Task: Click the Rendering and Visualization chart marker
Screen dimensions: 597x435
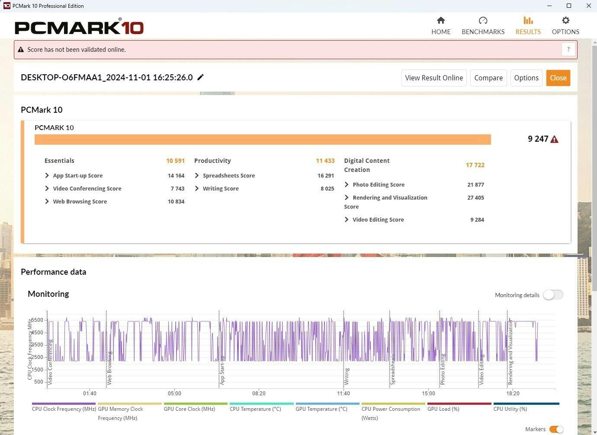Action: click(510, 353)
